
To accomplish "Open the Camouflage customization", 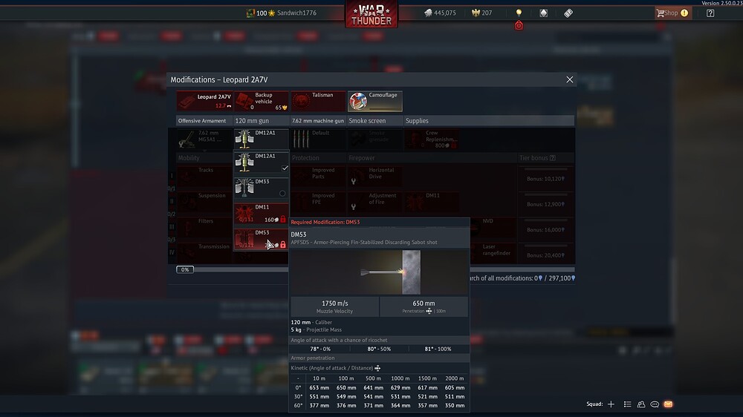I will point(374,101).
